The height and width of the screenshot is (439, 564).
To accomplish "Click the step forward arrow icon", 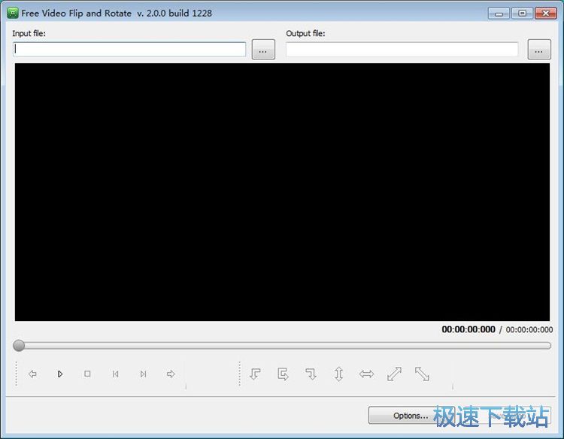I will pyautogui.click(x=171, y=374).
